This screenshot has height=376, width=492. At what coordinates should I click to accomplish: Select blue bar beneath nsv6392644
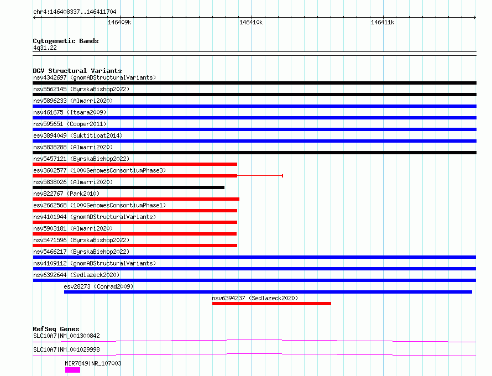point(254,280)
